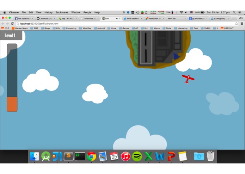Open the View menu
Viewport: 245px width, 174px height.
(39, 12)
